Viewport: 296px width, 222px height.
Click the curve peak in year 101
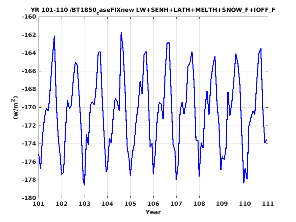click(x=54, y=36)
